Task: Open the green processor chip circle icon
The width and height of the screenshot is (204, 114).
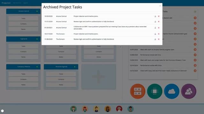Action: [155, 91]
